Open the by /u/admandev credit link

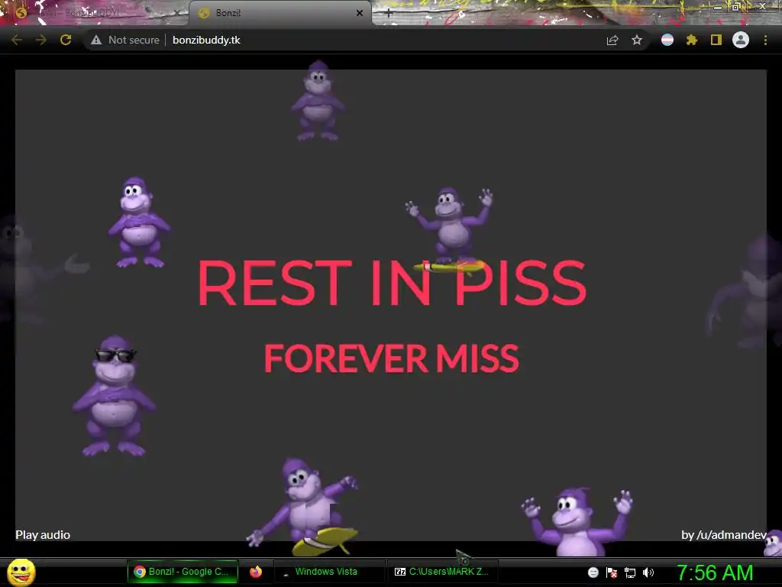coord(724,535)
